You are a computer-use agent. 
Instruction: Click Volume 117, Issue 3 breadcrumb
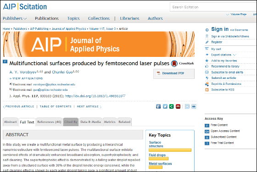pyautogui.click(x=102, y=28)
